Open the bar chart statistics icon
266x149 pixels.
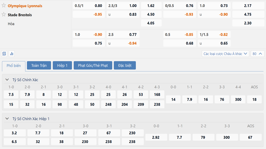[12, 54]
